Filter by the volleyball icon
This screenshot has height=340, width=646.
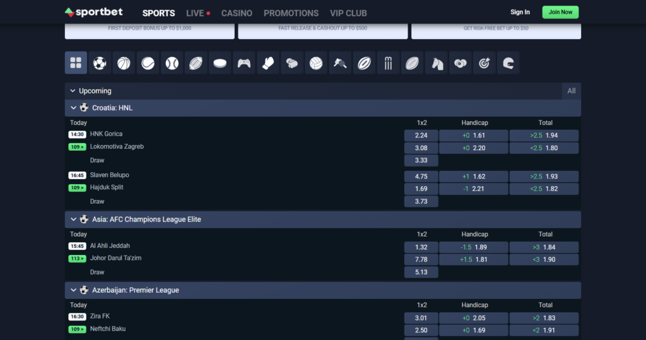click(x=316, y=62)
